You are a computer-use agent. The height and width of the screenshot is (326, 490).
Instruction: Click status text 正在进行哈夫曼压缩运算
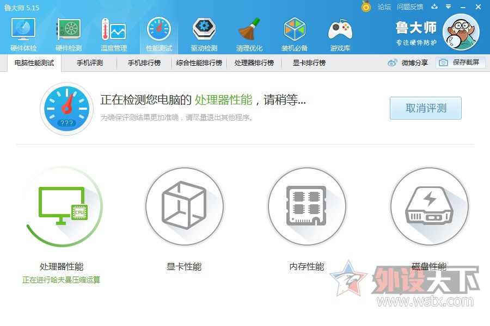(x=61, y=280)
